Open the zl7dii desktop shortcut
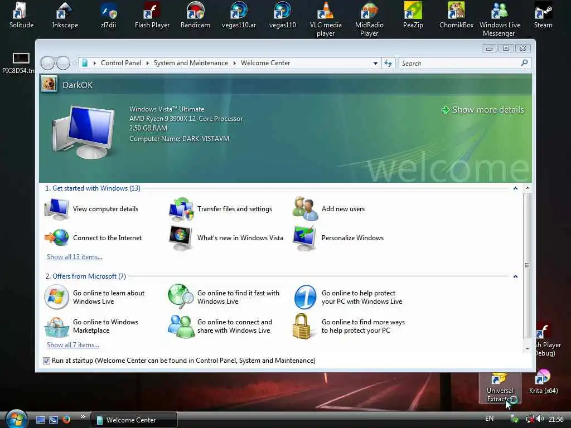This screenshot has width=571, height=428. 108,15
